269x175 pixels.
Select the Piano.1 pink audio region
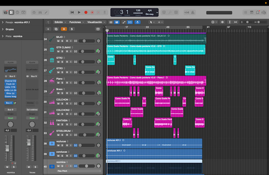(156, 81)
